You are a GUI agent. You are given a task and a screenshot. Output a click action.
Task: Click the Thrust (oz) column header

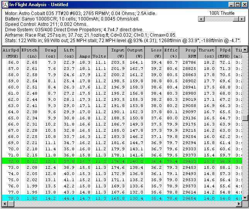point(207,53)
